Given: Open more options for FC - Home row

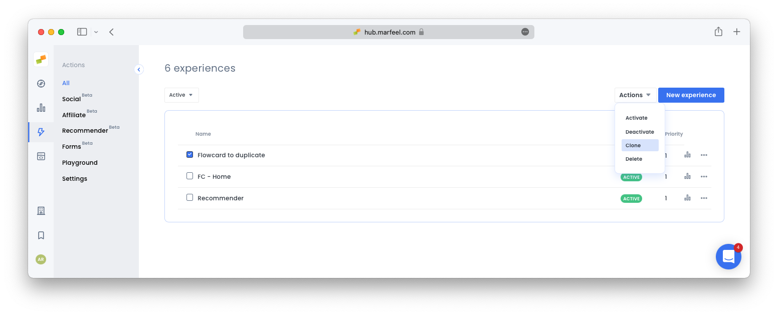Looking at the screenshot, I should (704, 176).
